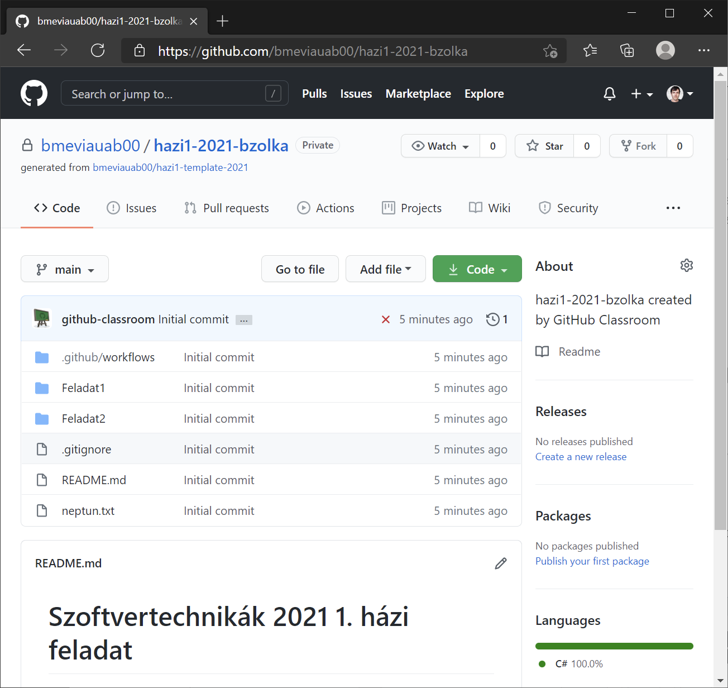728x688 pixels.
Task: Click the Readme book icon in About
Action: click(x=542, y=351)
